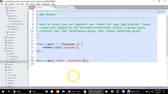Expand the Exceptions folder
168x94 pixels.
coord(5,10)
